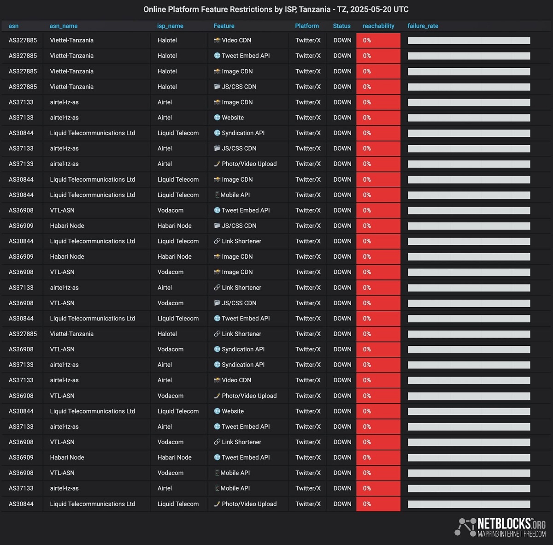
Task: Sort by the reachability column header
Action: [x=378, y=26]
